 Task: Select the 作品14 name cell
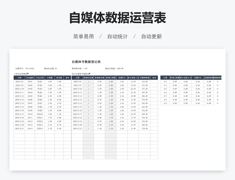(x=40, y=128)
